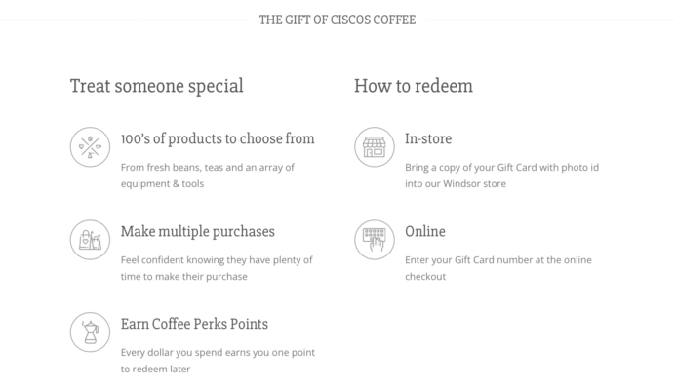This screenshot has width=676, height=390.
Task: Click the "How to redeem" section heading
Action: [x=414, y=86]
